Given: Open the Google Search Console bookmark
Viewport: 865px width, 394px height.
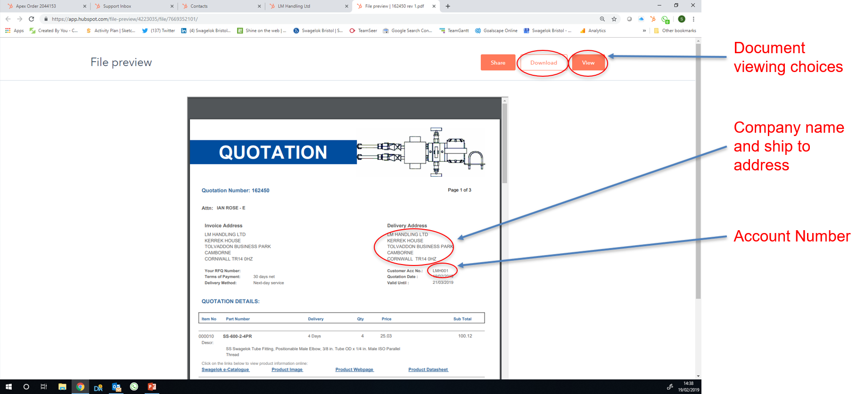Looking at the screenshot, I should pyautogui.click(x=407, y=31).
